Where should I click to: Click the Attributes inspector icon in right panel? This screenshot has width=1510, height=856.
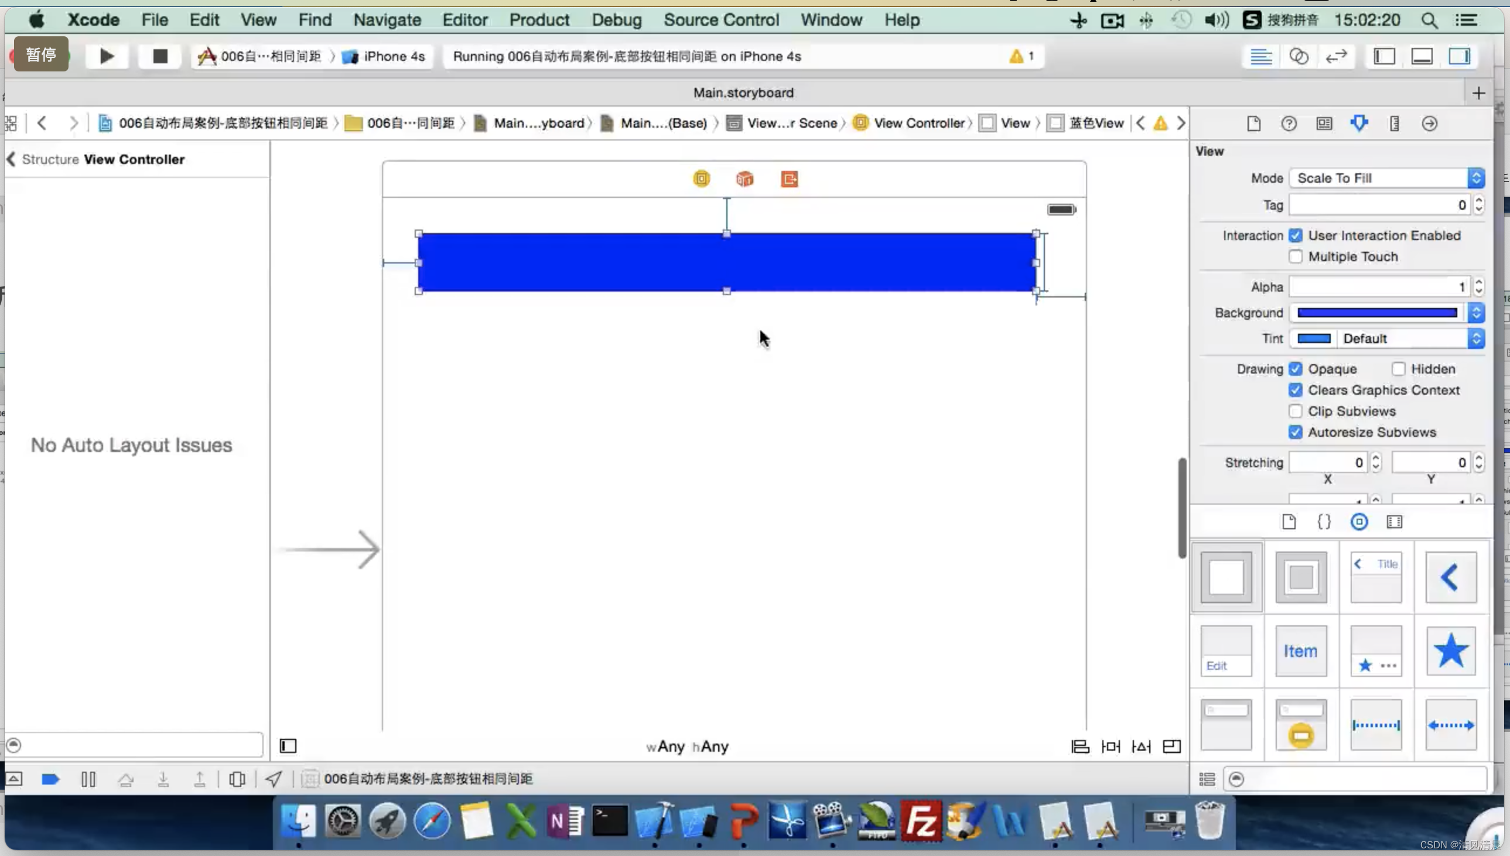(1359, 124)
